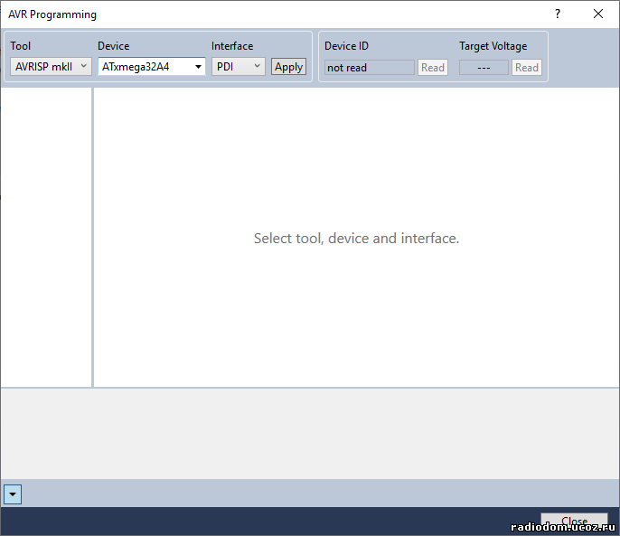Expand the output panel with the bottom-left arrow
Image resolution: width=620 pixels, height=536 pixels.
[x=13, y=494]
